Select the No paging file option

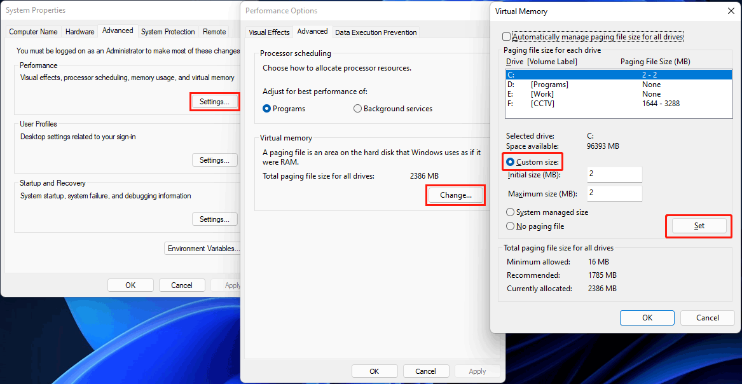tap(511, 226)
